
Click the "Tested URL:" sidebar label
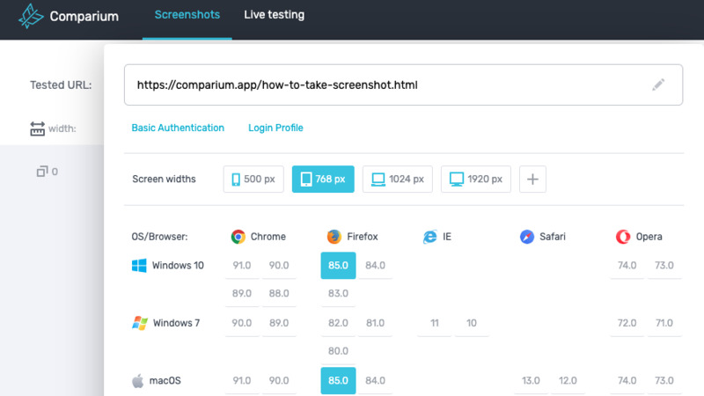61,84
